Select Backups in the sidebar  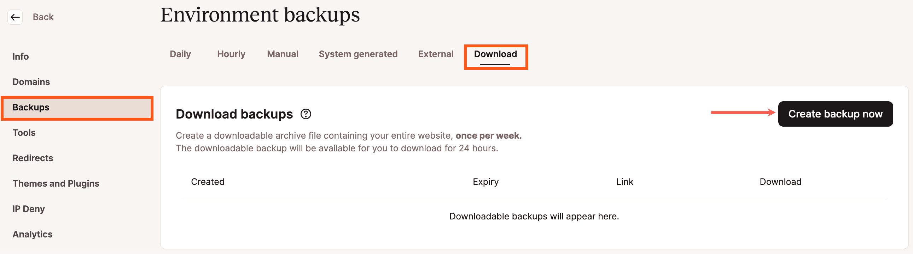pyautogui.click(x=31, y=108)
